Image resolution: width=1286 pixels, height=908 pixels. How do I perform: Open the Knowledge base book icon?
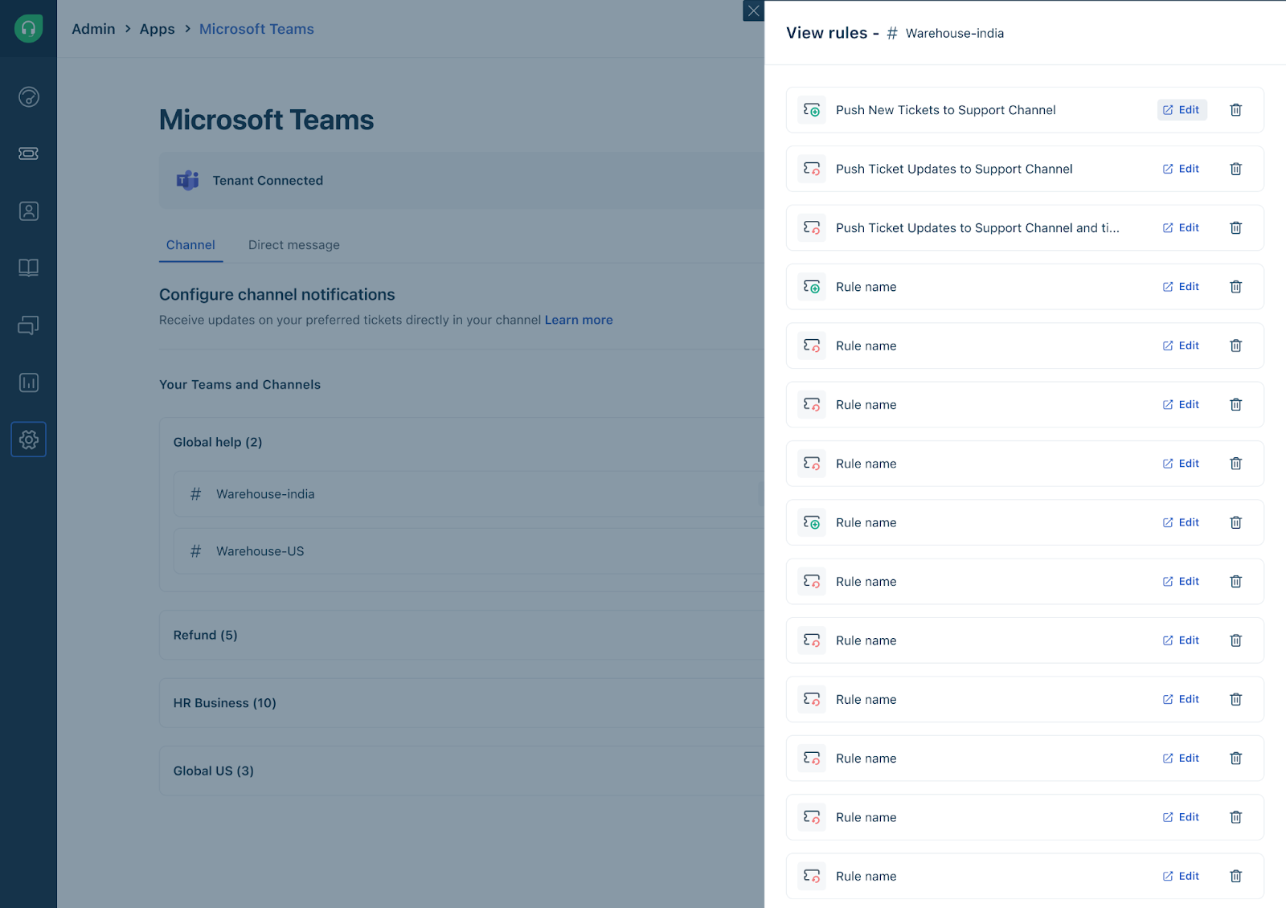[29, 268]
